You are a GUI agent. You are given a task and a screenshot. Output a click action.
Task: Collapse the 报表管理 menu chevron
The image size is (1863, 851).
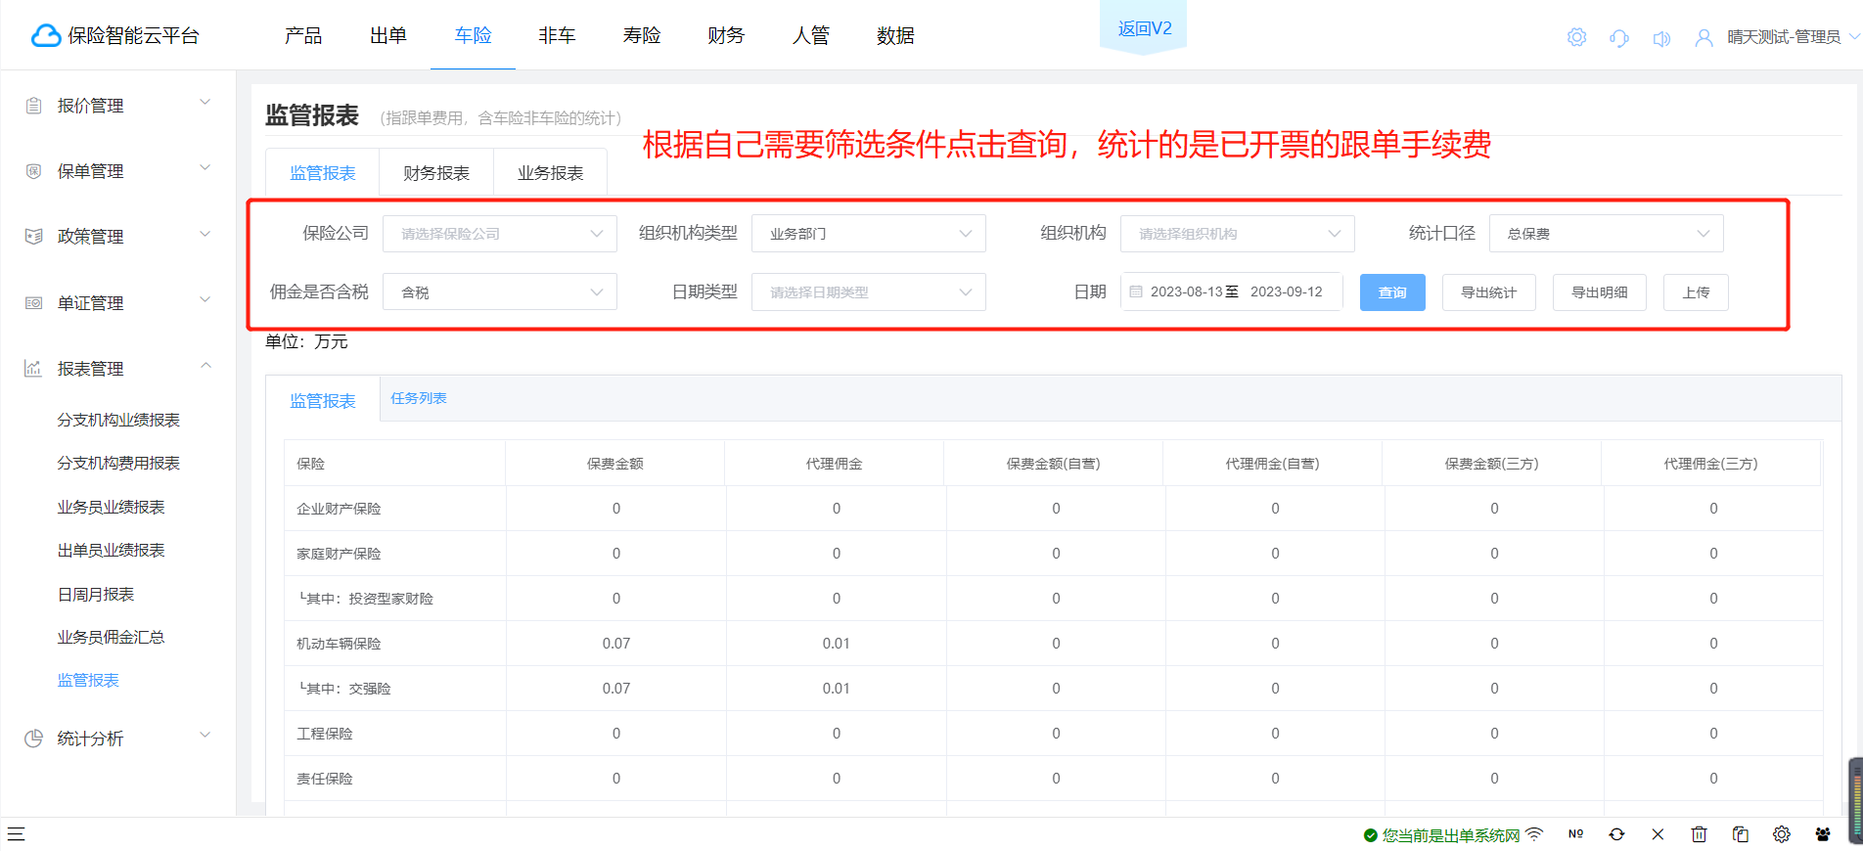205,365
